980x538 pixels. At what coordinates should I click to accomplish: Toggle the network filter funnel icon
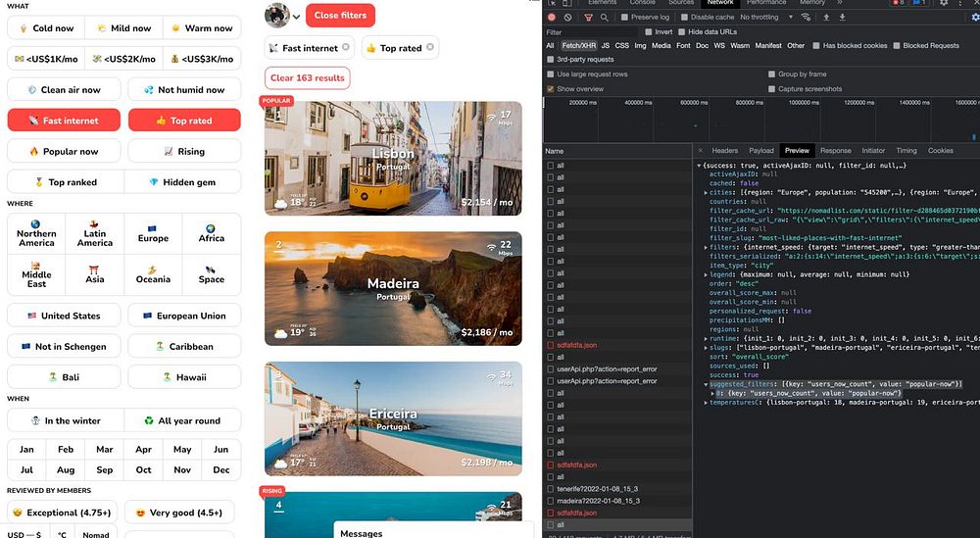click(x=588, y=18)
